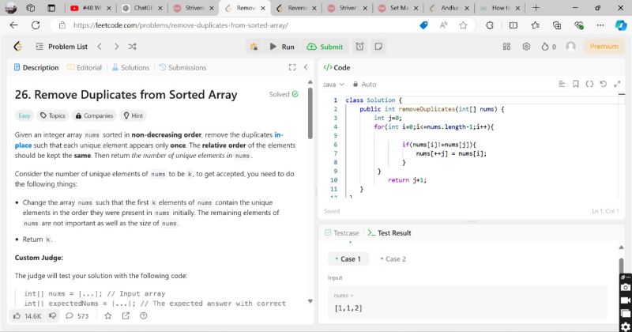Open the 573 comments

coord(77,316)
